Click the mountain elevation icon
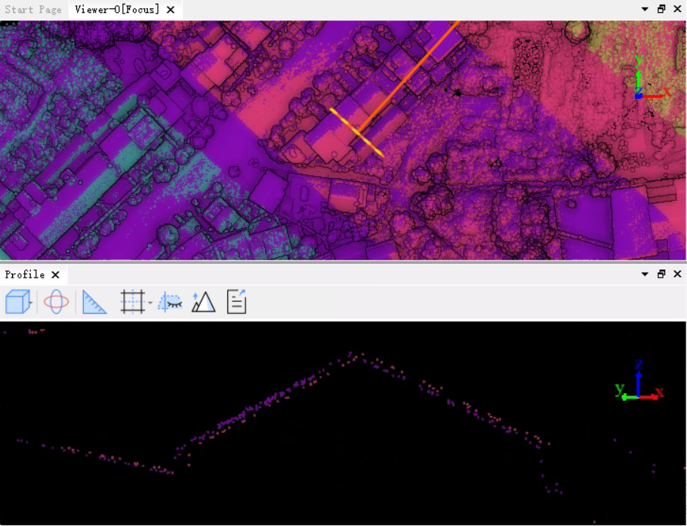Viewport: 687px width, 526px height. click(203, 302)
